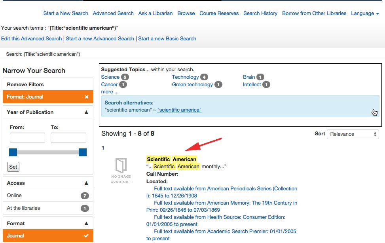385x243 pixels.
Task: Open American Periodicals Series full text link
Action: pos(222,192)
